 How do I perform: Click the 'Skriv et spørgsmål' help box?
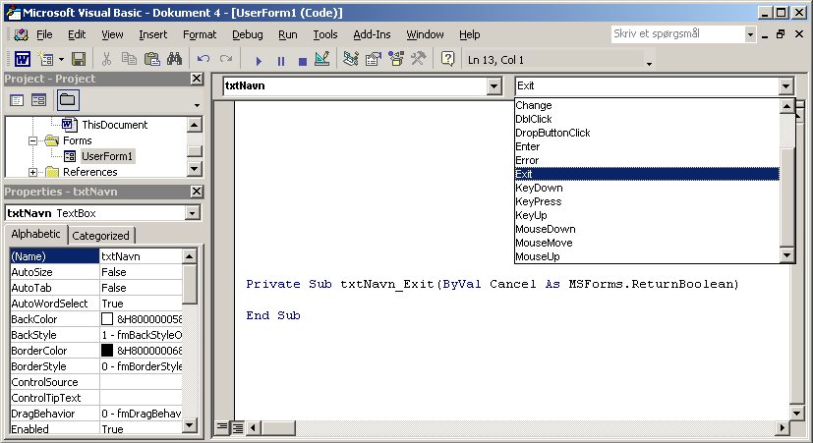pos(677,33)
